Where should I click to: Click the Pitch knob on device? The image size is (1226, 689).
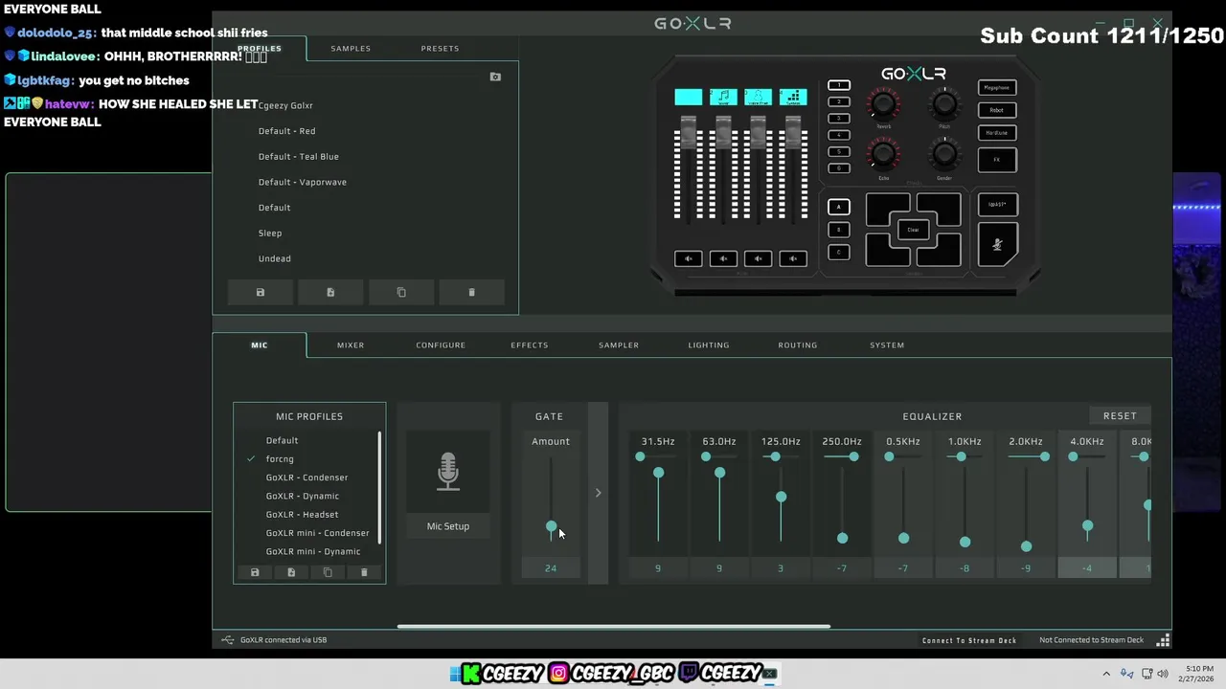944,103
